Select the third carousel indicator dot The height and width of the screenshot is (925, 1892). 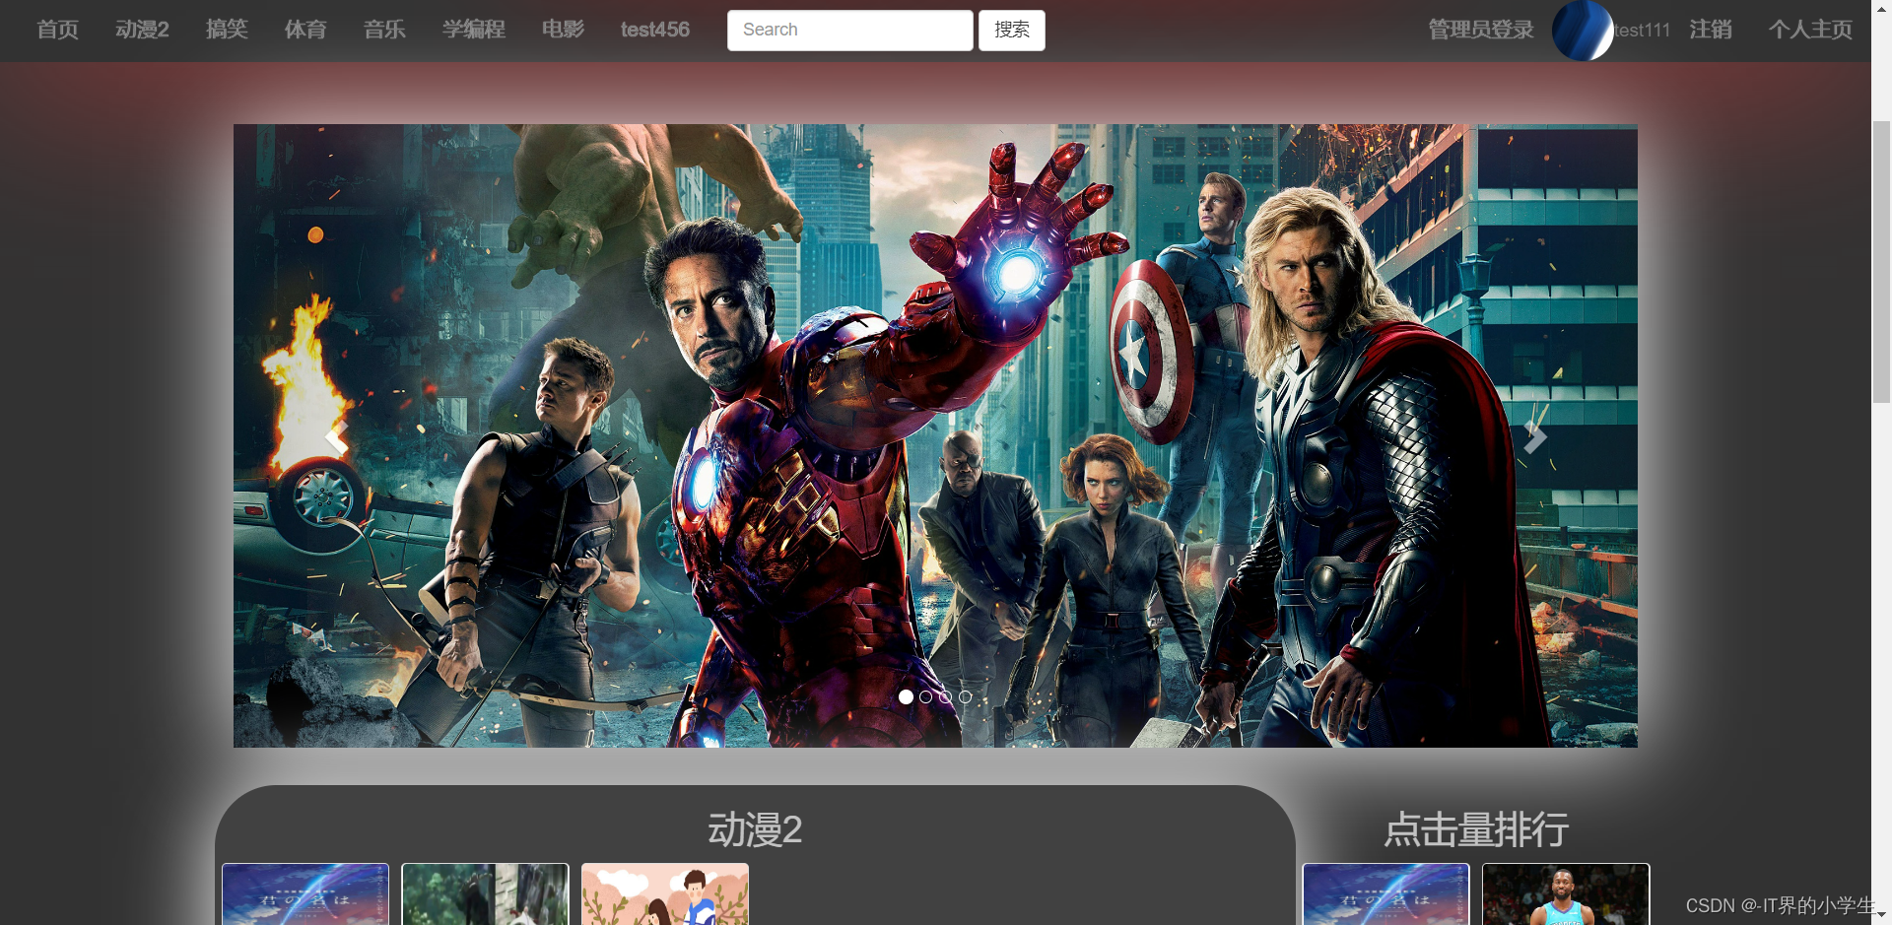click(946, 696)
